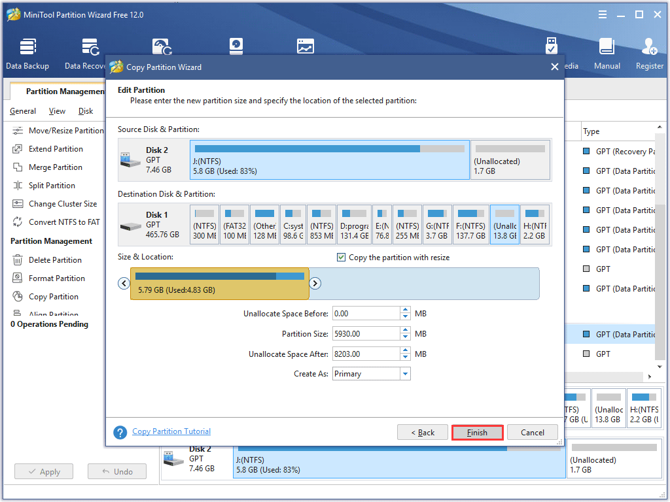Increase Unallocate Space Before value
The width and height of the screenshot is (670, 502).
pyautogui.click(x=405, y=310)
